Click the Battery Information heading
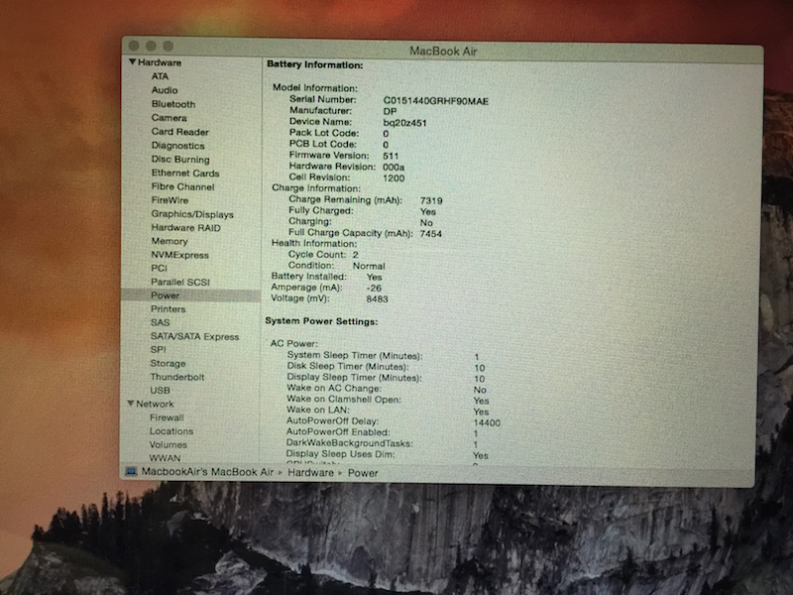793x595 pixels. 314,64
